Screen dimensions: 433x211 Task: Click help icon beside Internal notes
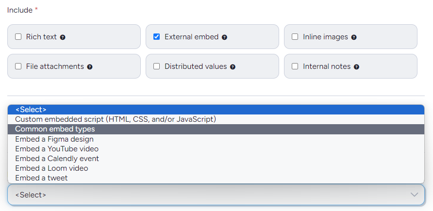tap(356, 67)
